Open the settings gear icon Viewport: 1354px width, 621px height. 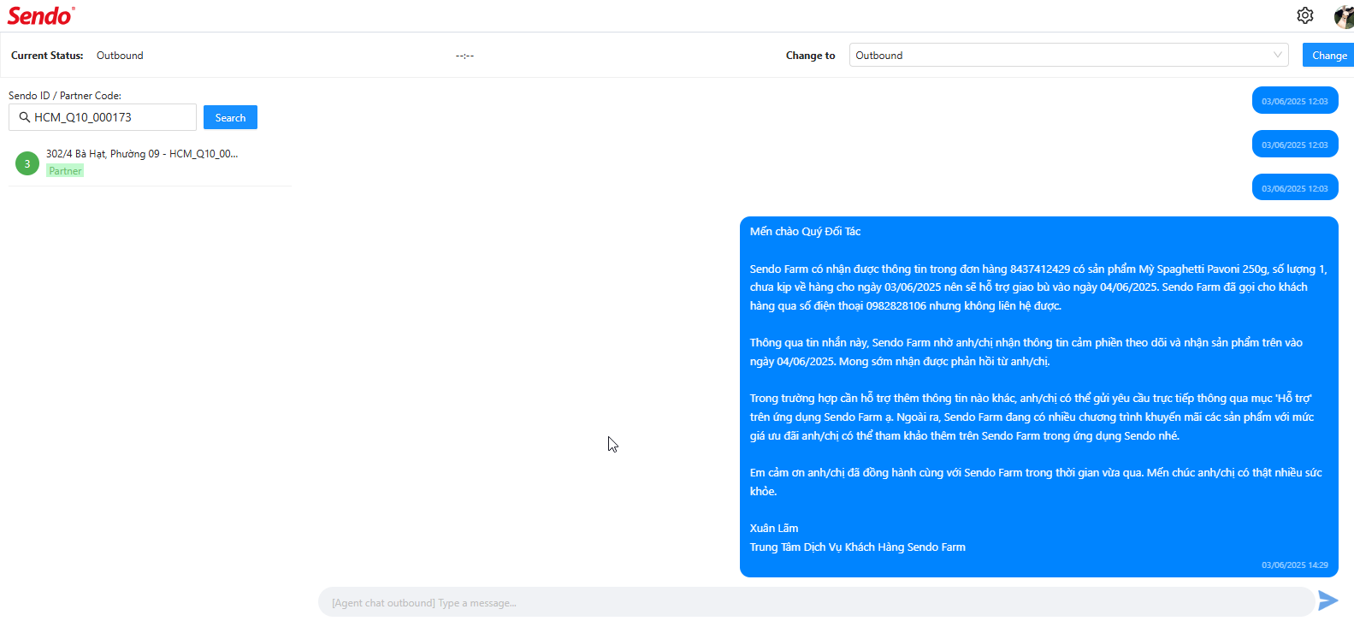tap(1304, 15)
